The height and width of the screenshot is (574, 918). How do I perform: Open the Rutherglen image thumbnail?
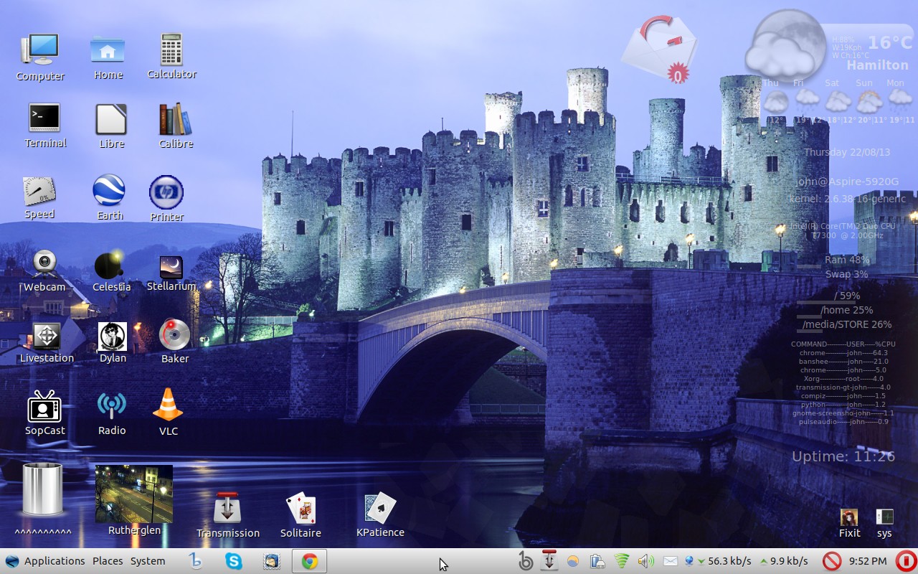(134, 494)
